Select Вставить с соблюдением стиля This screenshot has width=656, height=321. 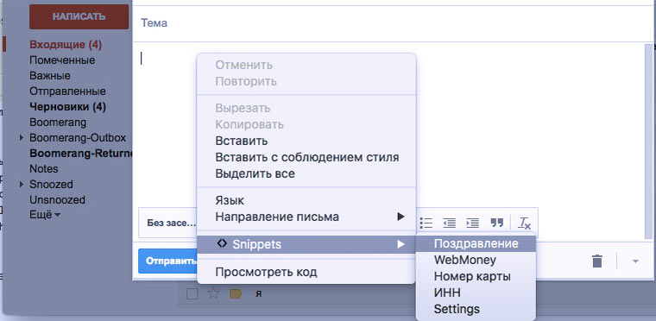point(306,157)
